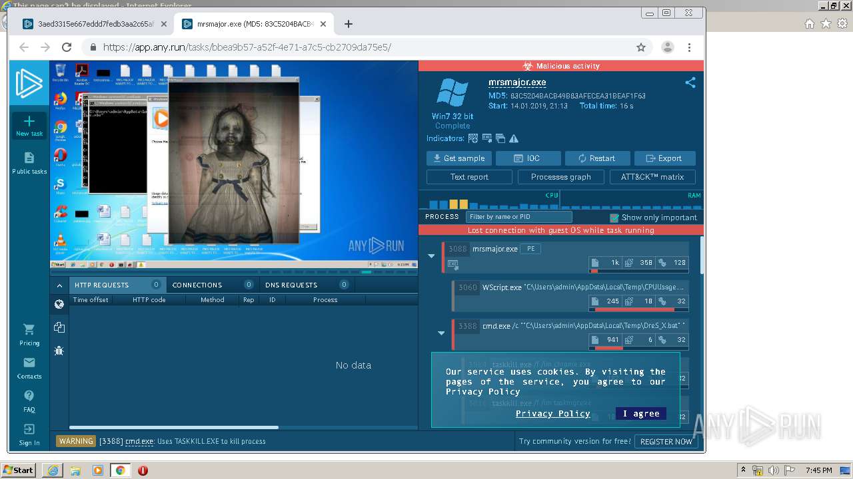
Task: Open Public tasks in sidebar
Action: click(29, 163)
